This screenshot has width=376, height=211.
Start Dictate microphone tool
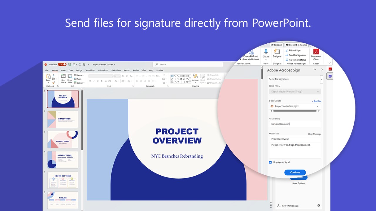[266, 55]
